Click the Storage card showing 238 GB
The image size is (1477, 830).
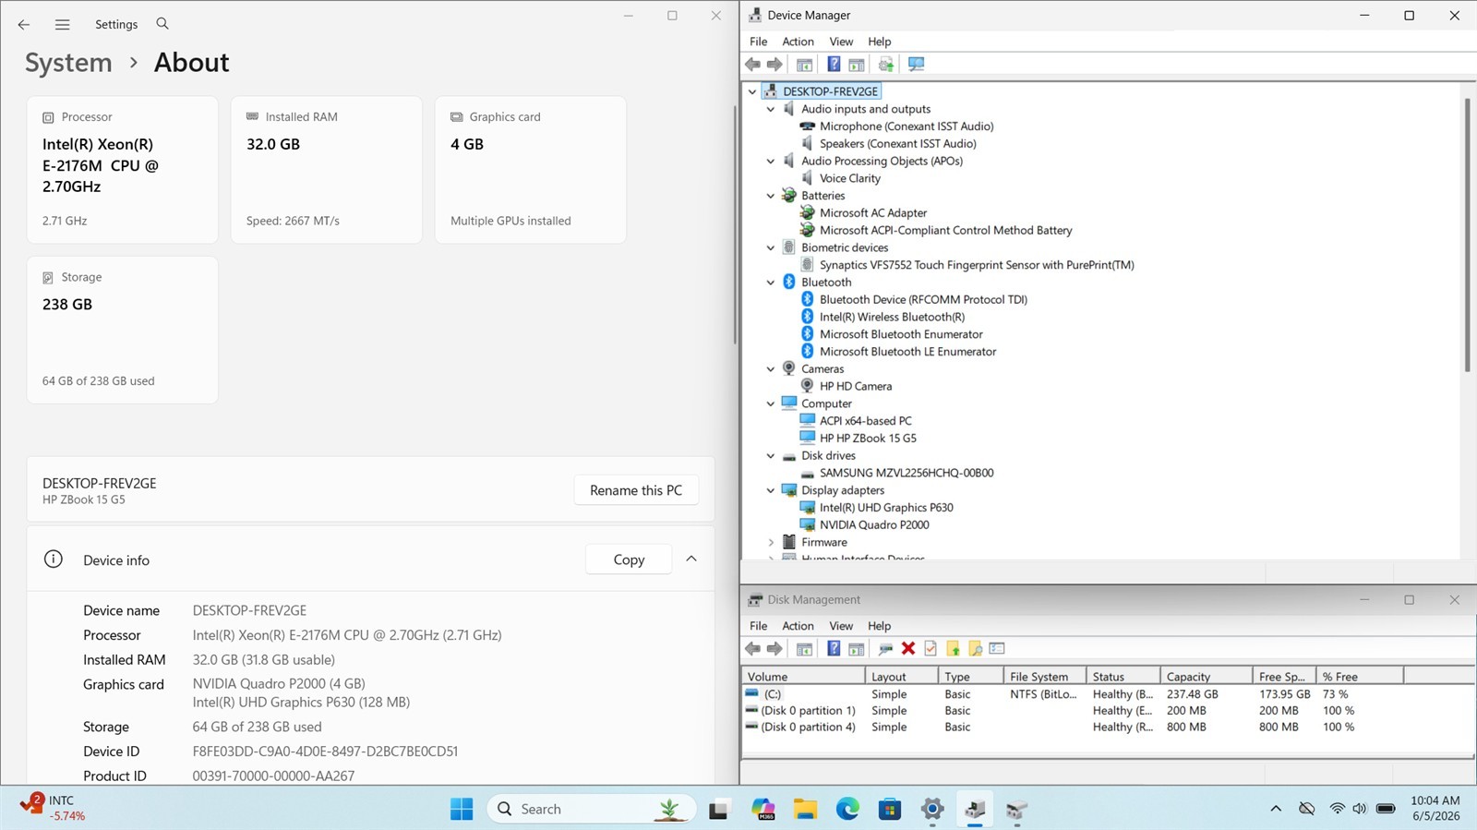(123, 330)
